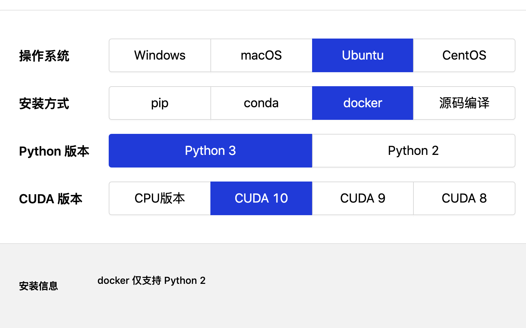This screenshot has height=328, width=526.
Task: Click the selected docker install option
Action: pyautogui.click(x=363, y=103)
